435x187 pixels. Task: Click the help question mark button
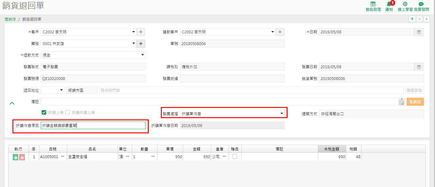[x=412, y=19]
